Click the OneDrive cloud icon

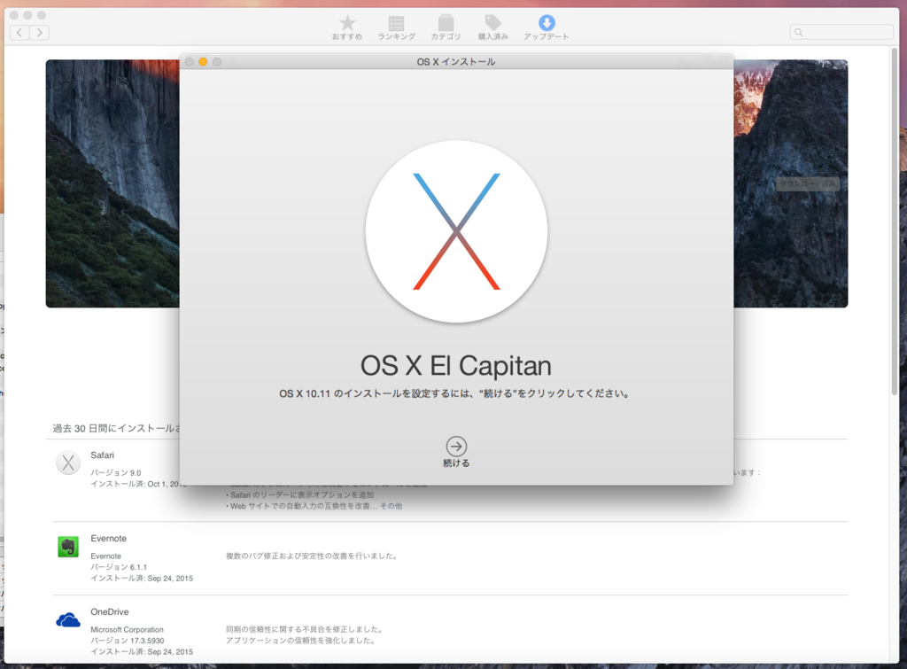pos(68,619)
